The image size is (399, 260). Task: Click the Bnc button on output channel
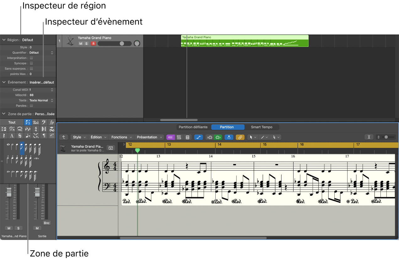click(x=47, y=223)
